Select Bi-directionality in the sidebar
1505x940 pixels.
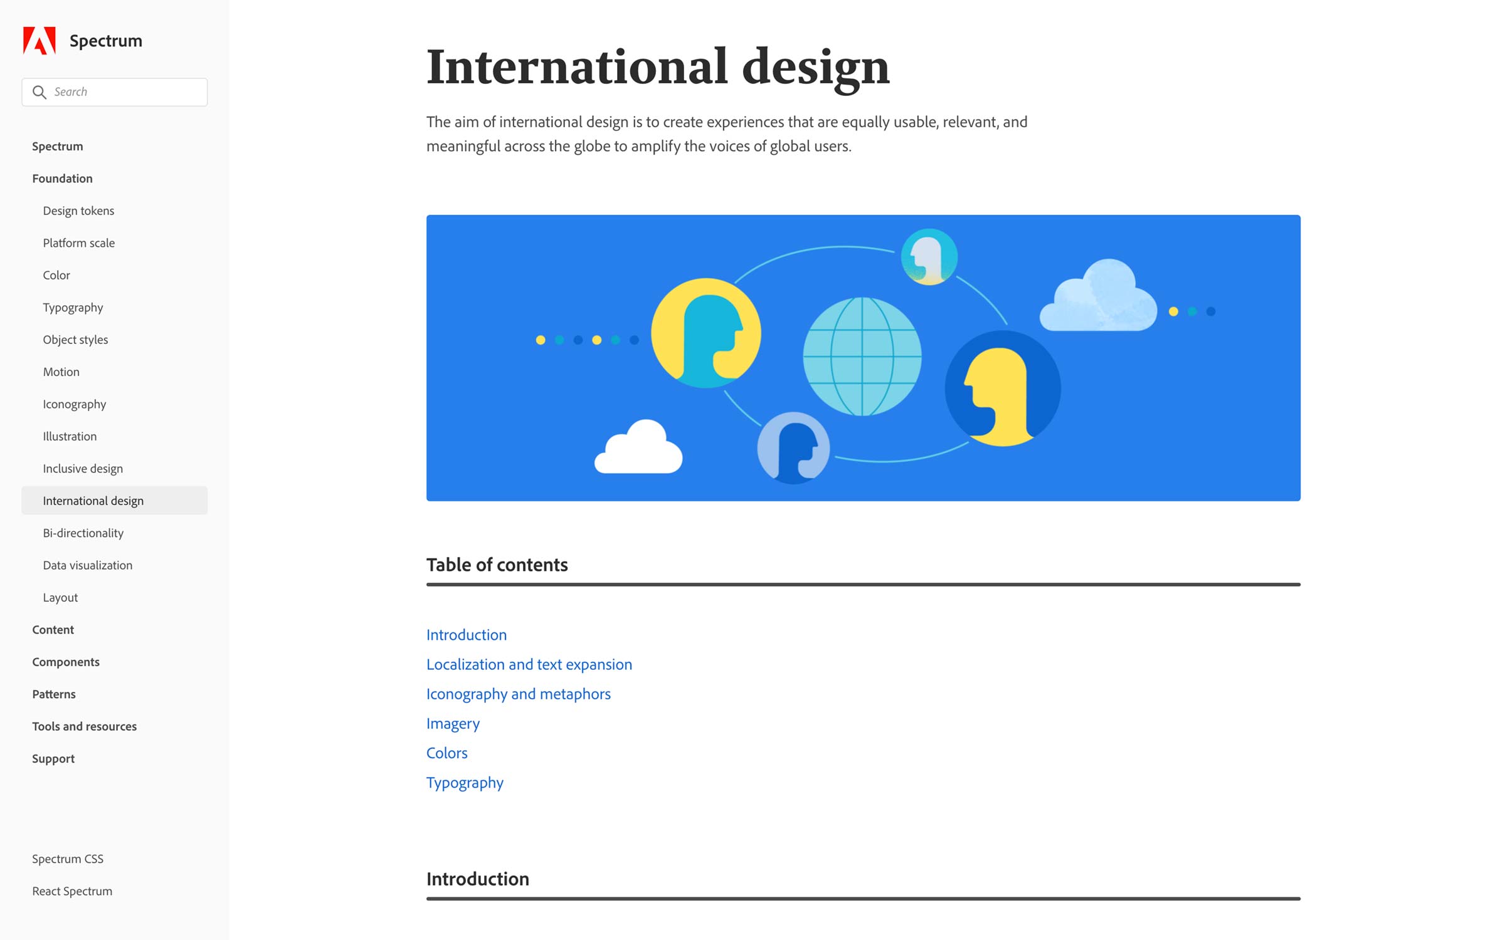coord(83,533)
